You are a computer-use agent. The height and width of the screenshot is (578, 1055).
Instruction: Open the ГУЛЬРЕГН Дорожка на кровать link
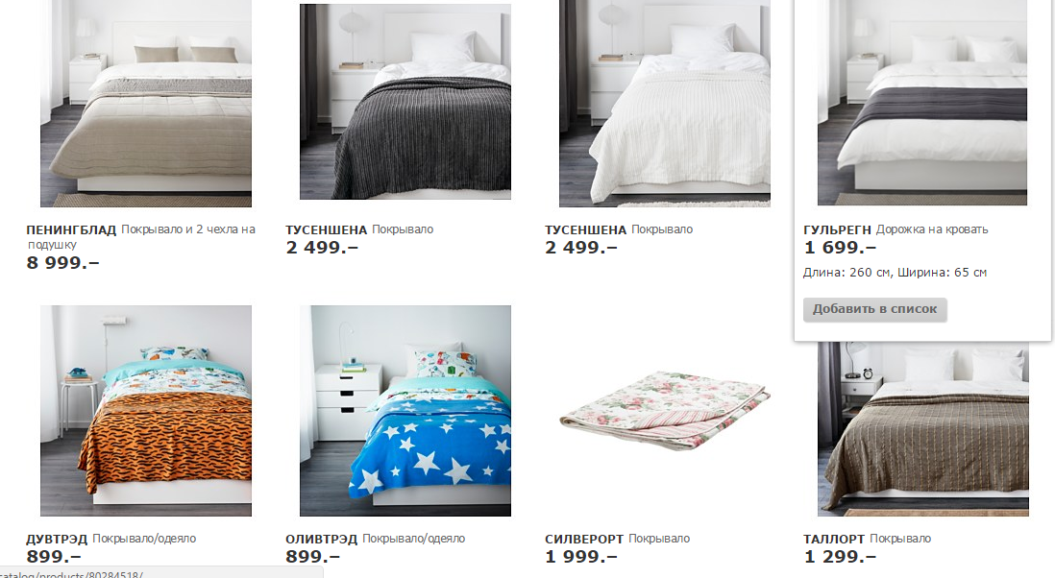(896, 229)
